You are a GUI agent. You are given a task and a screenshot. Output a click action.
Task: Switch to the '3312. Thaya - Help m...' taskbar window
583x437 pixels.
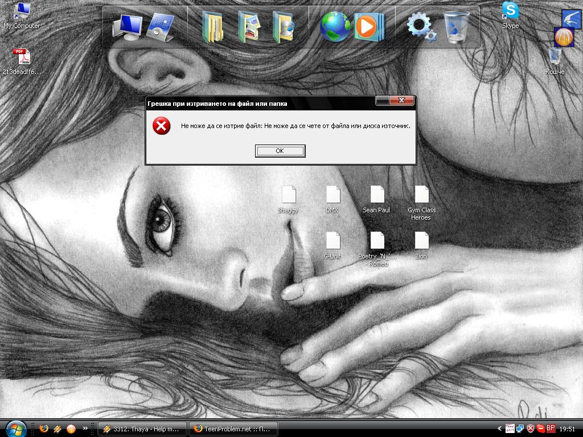click(x=142, y=429)
